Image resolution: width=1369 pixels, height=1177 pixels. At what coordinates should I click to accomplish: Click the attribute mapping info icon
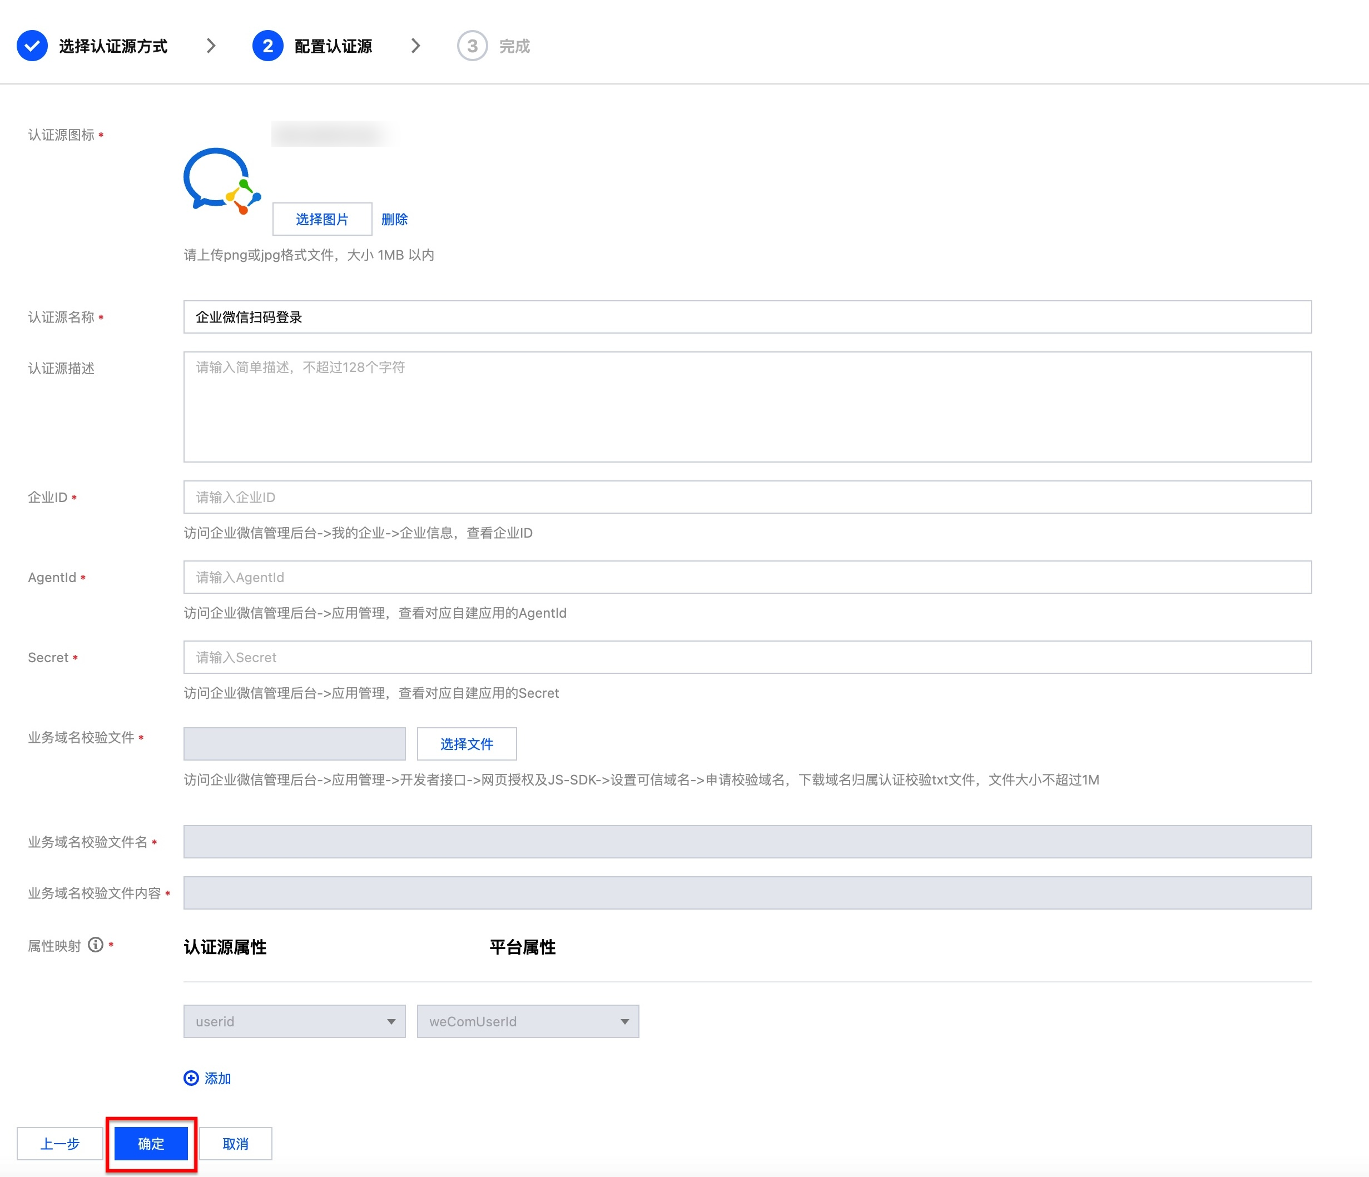[96, 945]
